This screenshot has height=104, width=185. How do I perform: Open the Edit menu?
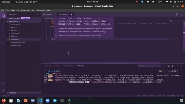pyautogui.click(x=8, y=10)
